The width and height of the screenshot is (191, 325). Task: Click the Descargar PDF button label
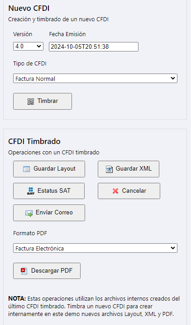coord(52,270)
